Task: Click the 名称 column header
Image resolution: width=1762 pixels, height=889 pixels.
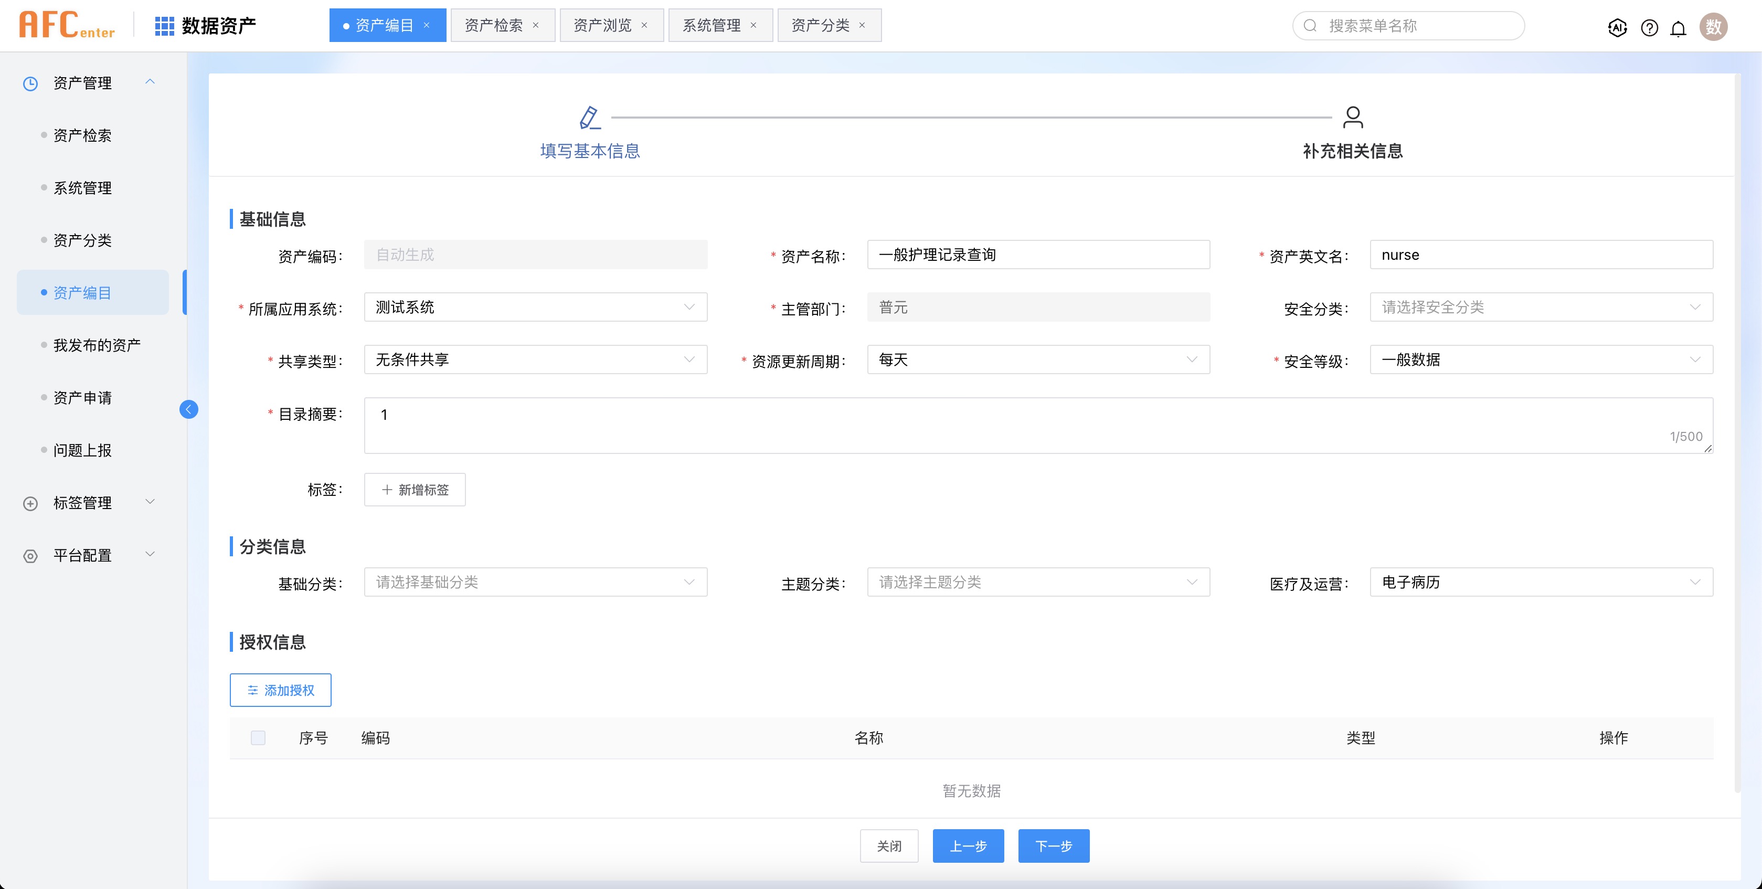Action: pyautogui.click(x=869, y=738)
